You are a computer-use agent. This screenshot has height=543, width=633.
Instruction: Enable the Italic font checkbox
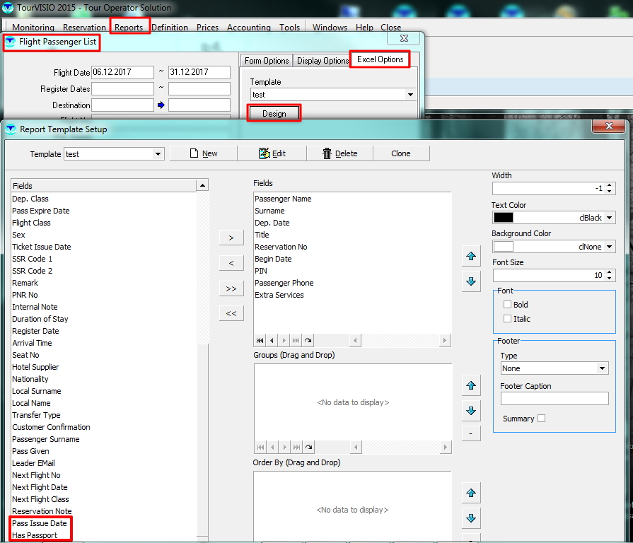(x=507, y=319)
